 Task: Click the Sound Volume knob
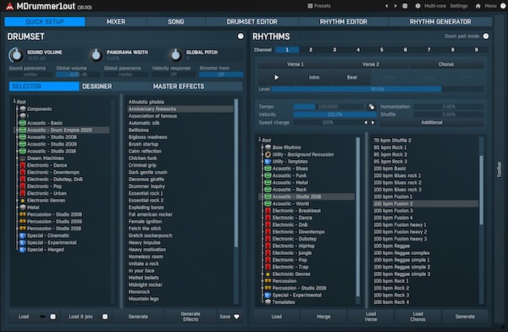click(x=16, y=55)
